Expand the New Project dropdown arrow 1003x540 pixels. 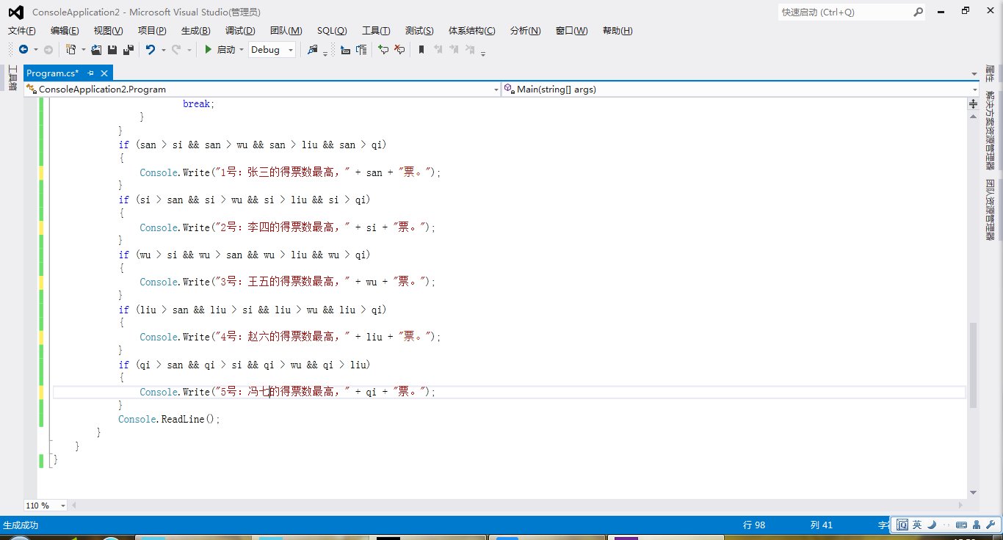83,50
